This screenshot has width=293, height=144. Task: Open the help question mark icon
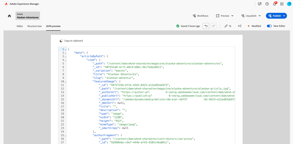(x=267, y=4)
